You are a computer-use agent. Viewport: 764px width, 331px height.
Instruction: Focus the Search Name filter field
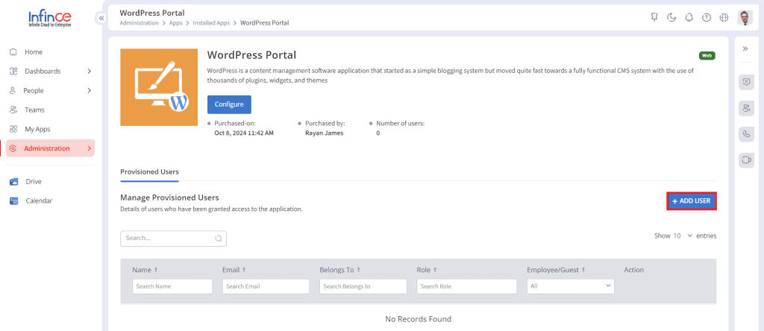tap(172, 286)
